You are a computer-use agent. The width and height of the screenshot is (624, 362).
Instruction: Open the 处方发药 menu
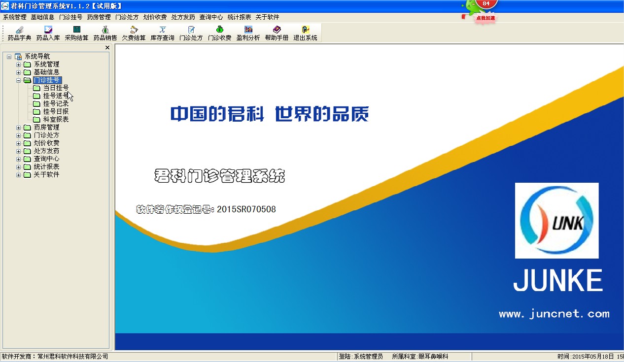[183, 17]
